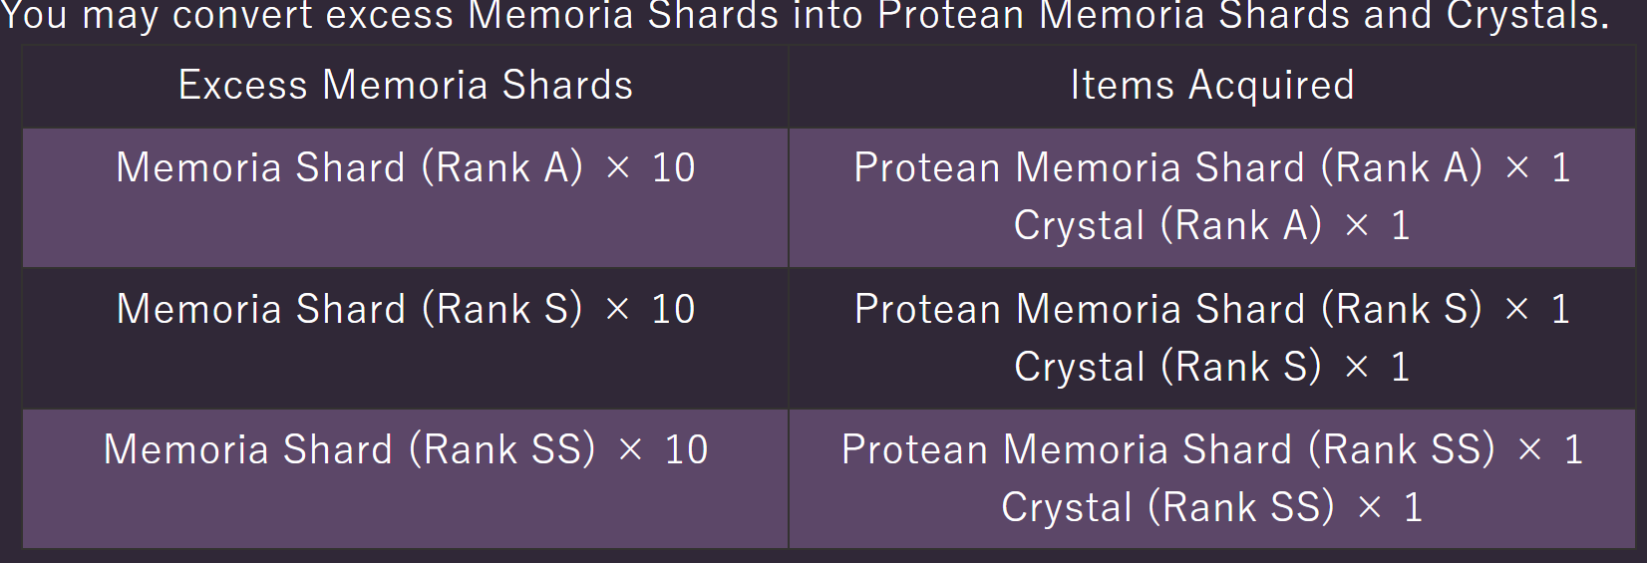Click quantity 1 after Crystal (Rank SS)
This screenshot has width=1647, height=563.
pyautogui.click(x=1414, y=508)
